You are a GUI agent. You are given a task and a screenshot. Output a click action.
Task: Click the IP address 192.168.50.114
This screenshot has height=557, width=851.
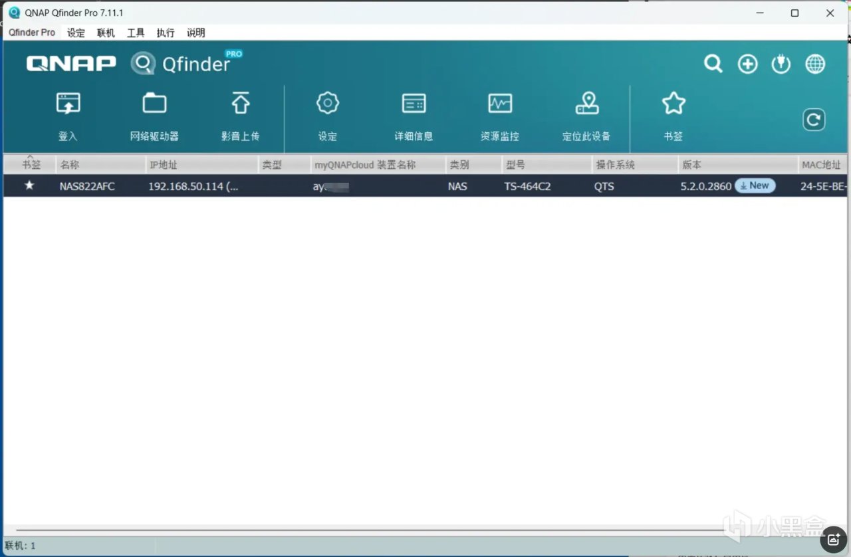(x=193, y=186)
